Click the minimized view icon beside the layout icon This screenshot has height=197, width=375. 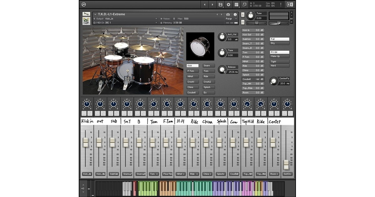pos(244,5)
